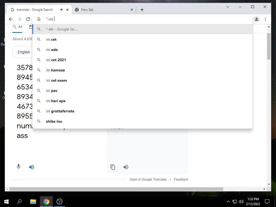
Task: Click the vertical scrollbar thumb
Action: click(x=269, y=46)
